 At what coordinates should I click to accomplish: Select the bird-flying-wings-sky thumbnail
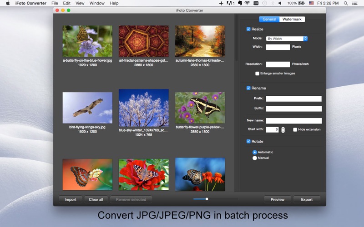87,108
